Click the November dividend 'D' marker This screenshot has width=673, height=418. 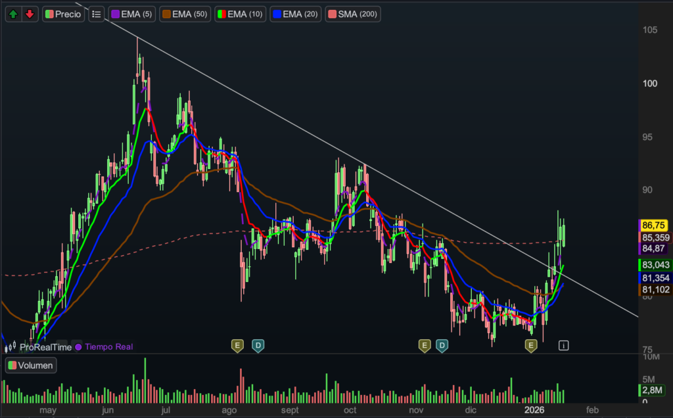coord(442,345)
